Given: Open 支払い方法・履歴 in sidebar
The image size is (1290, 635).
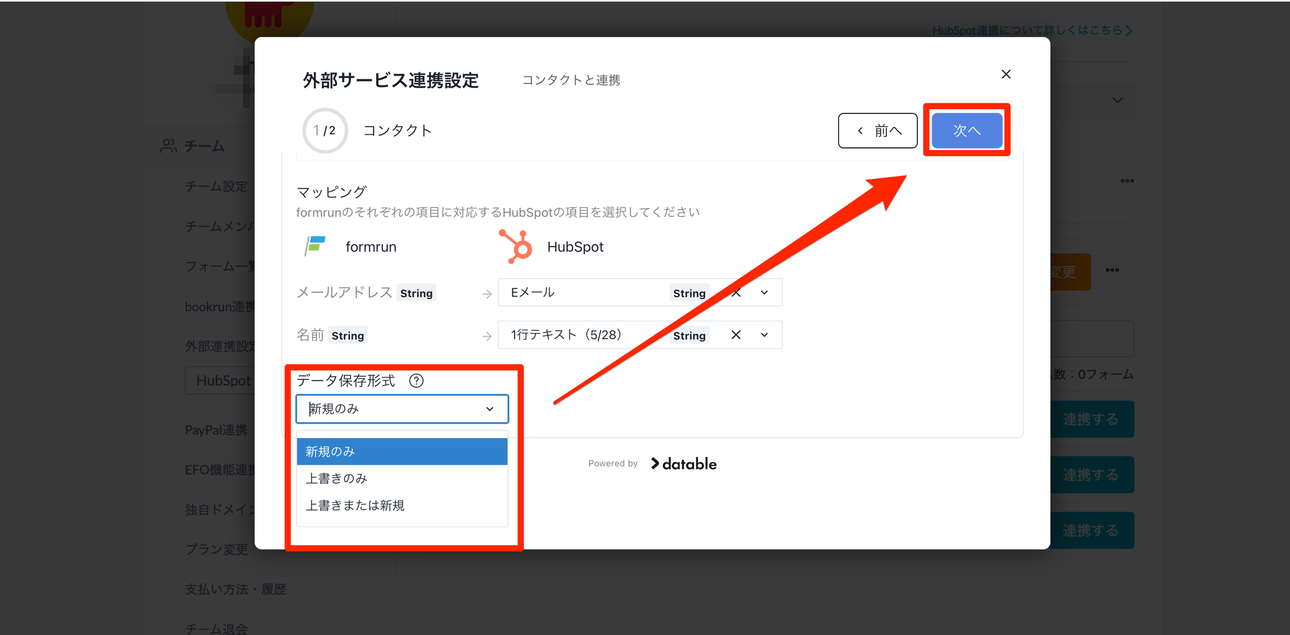Looking at the screenshot, I should [236, 589].
